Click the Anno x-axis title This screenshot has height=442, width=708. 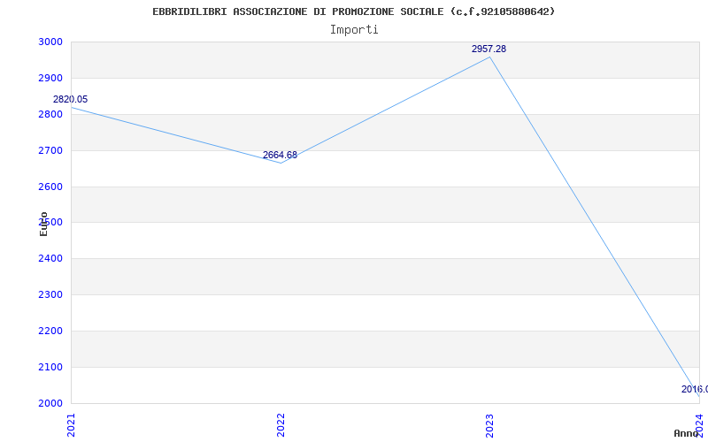tap(689, 433)
